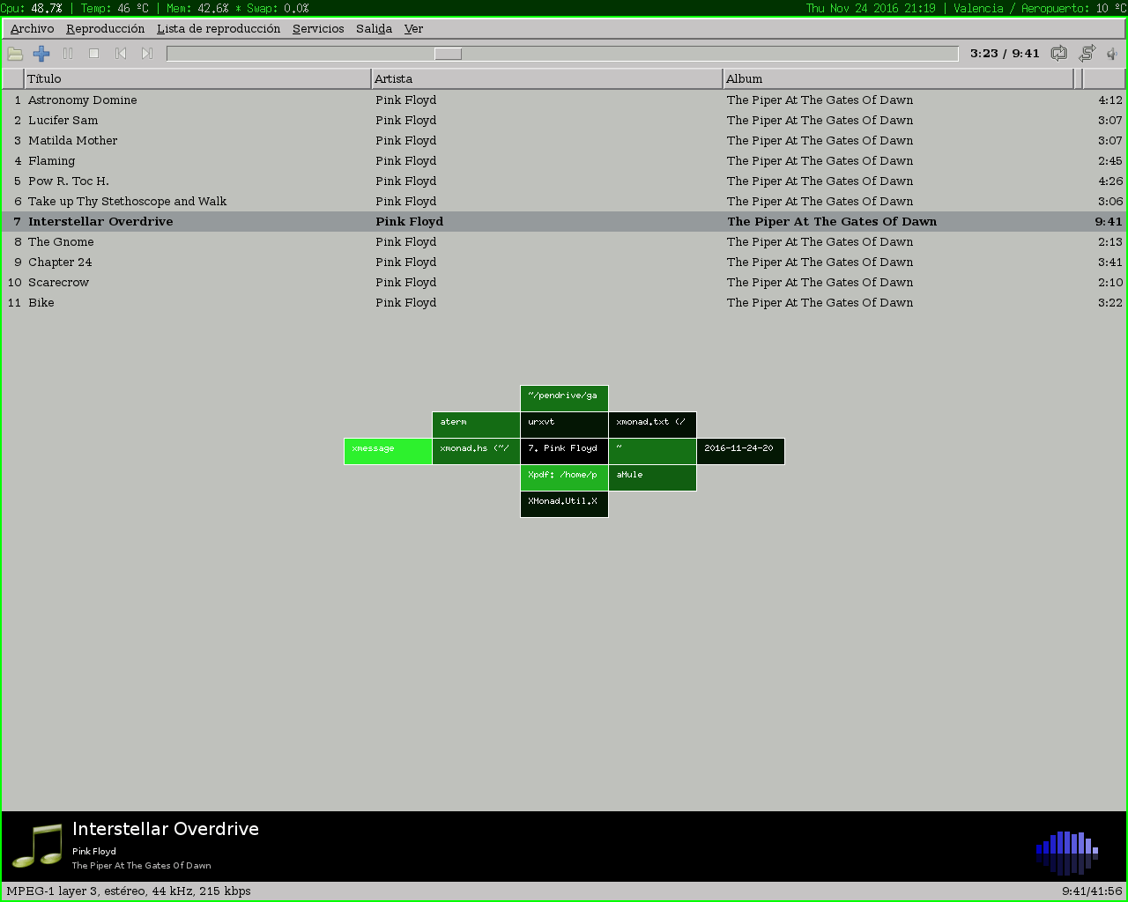Choose the aMule window in the grid
This screenshot has width=1128, height=902.
(x=652, y=477)
